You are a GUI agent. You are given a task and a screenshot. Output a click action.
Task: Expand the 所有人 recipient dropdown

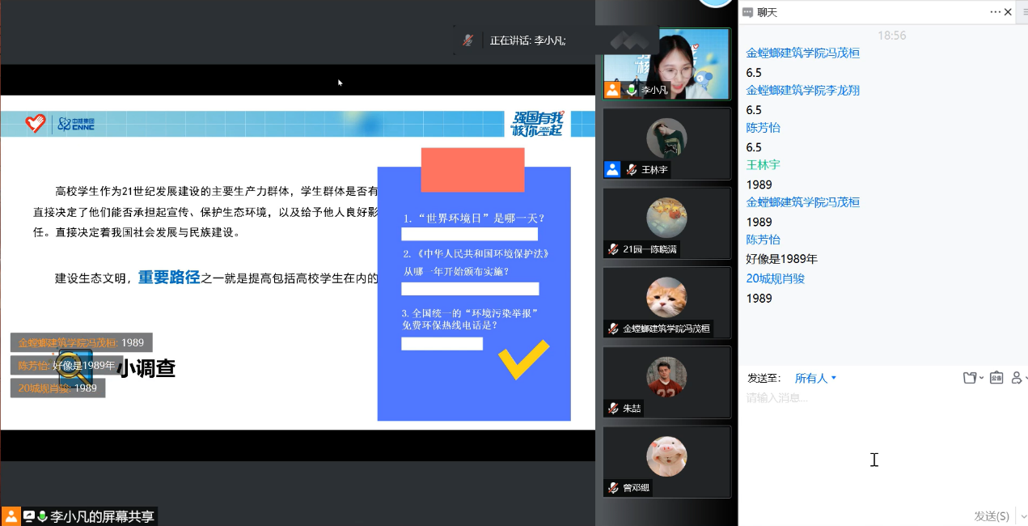[815, 378]
